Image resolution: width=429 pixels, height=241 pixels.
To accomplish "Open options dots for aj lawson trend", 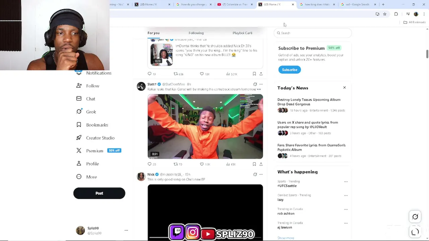I will pyautogui.click(x=346, y=223).
